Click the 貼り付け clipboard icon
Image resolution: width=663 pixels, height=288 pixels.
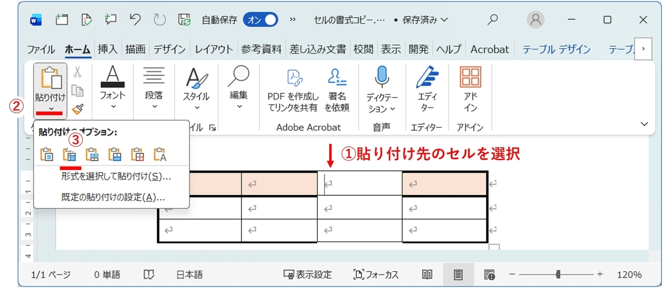pos(50,77)
